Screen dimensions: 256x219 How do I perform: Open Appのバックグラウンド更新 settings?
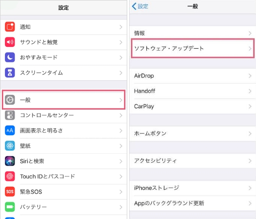point(169,203)
